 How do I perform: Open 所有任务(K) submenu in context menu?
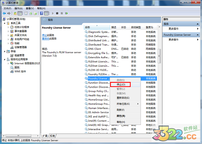[x=125, y=104]
